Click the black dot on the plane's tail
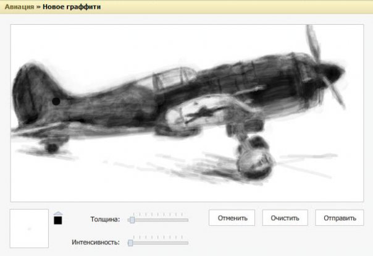The height and width of the screenshot is (256, 373). [x=56, y=101]
